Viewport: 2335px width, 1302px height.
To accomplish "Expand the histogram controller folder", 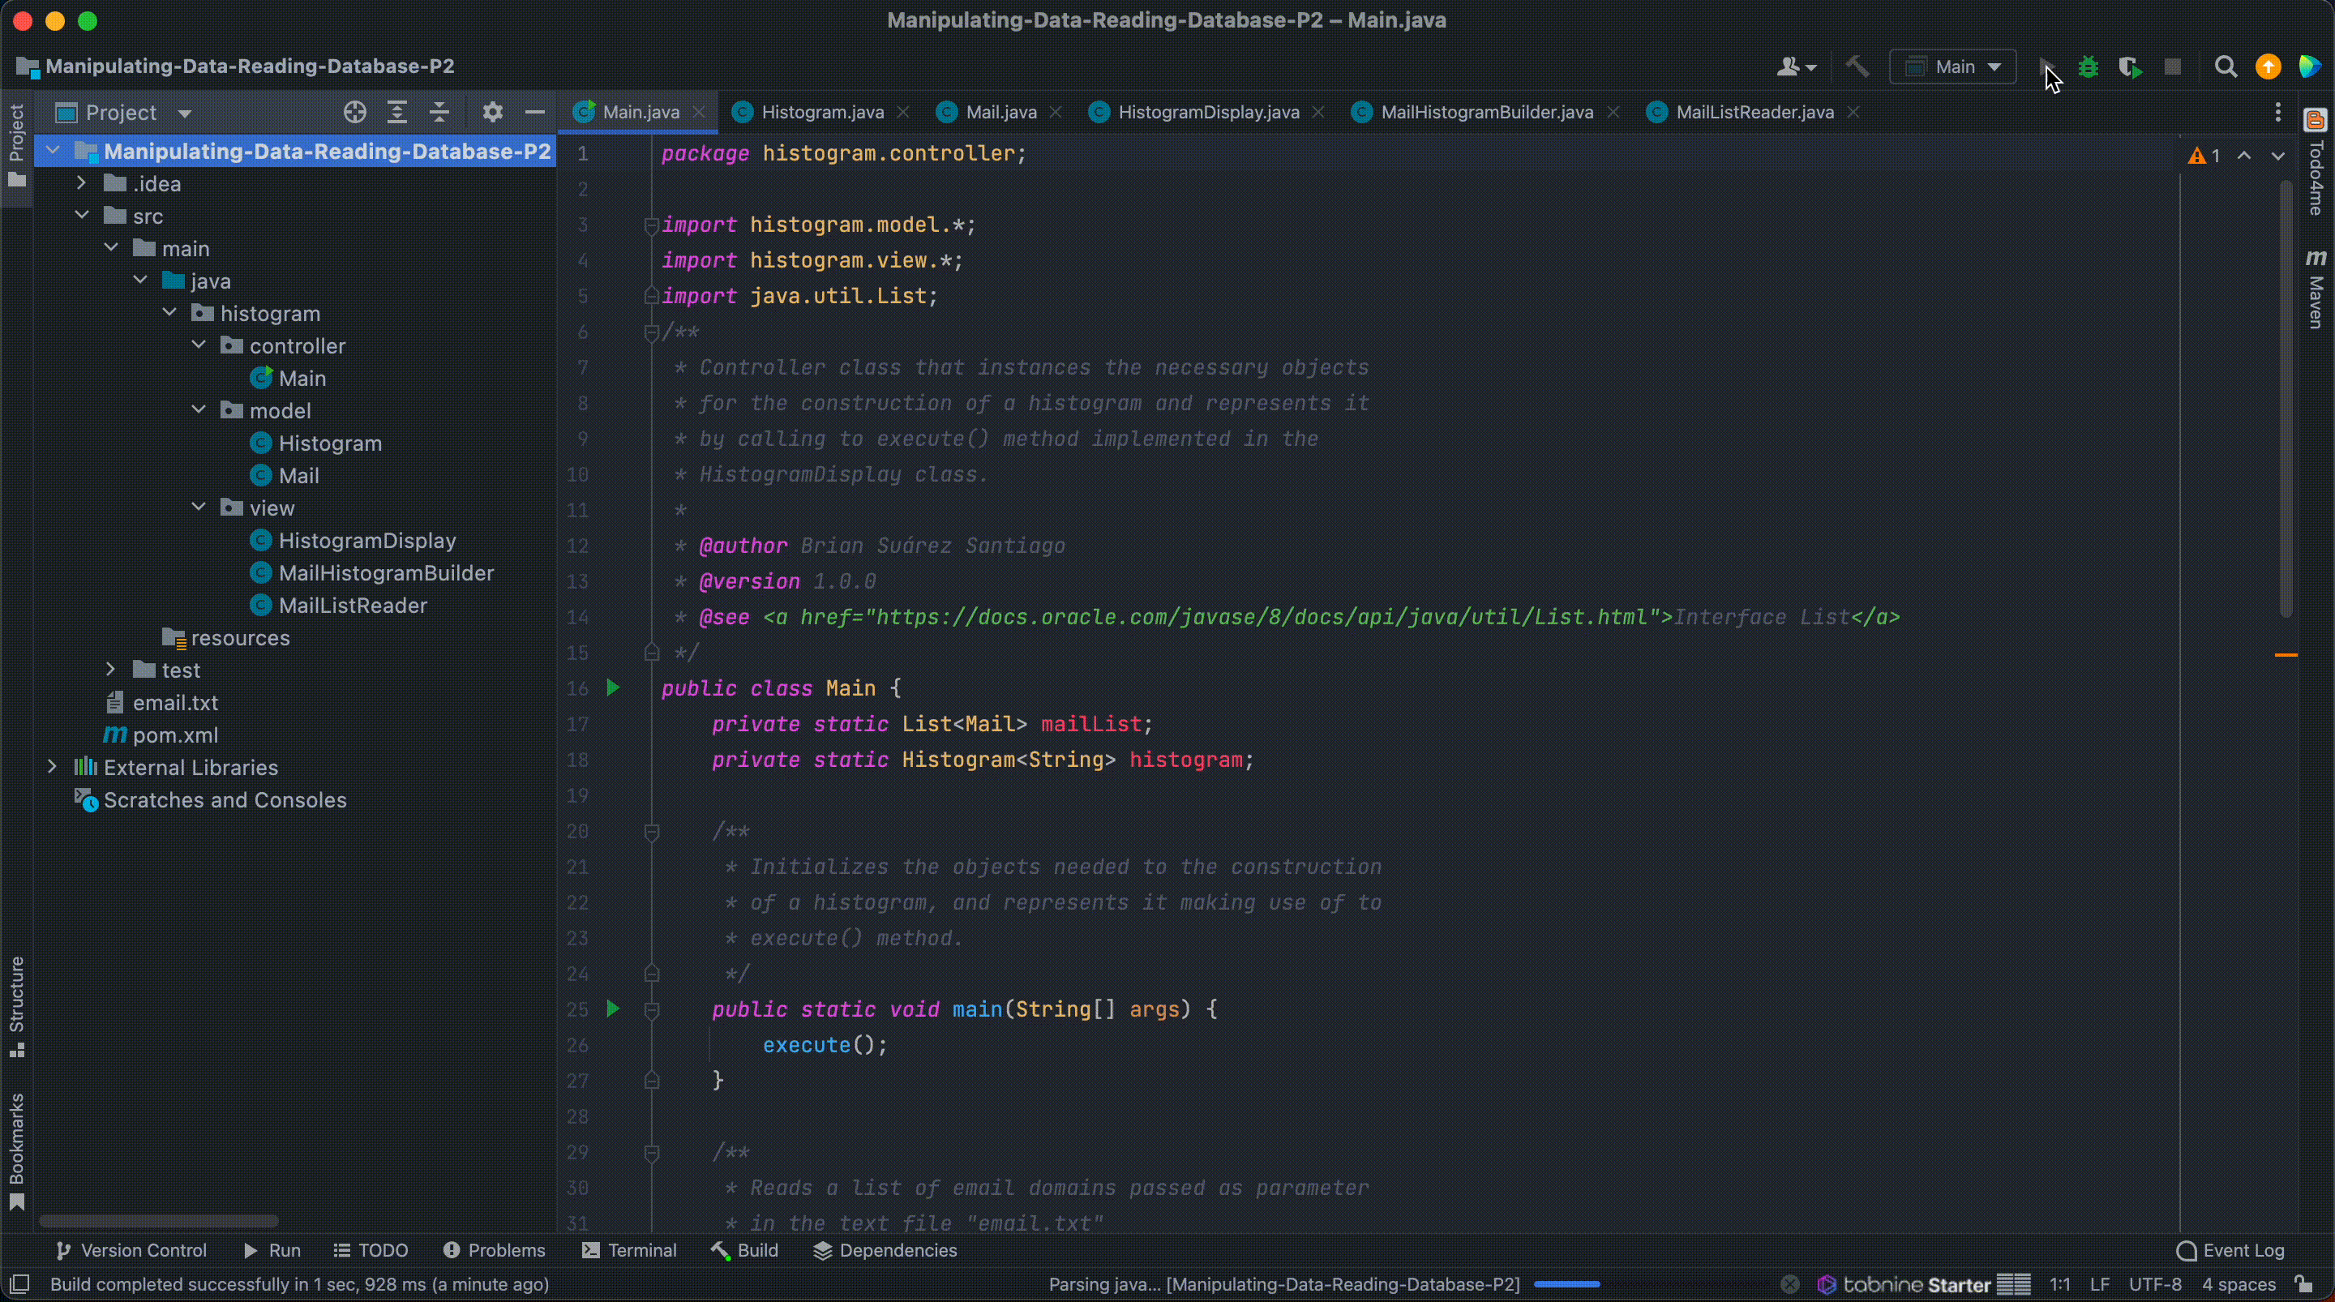I will tap(197, 345).
